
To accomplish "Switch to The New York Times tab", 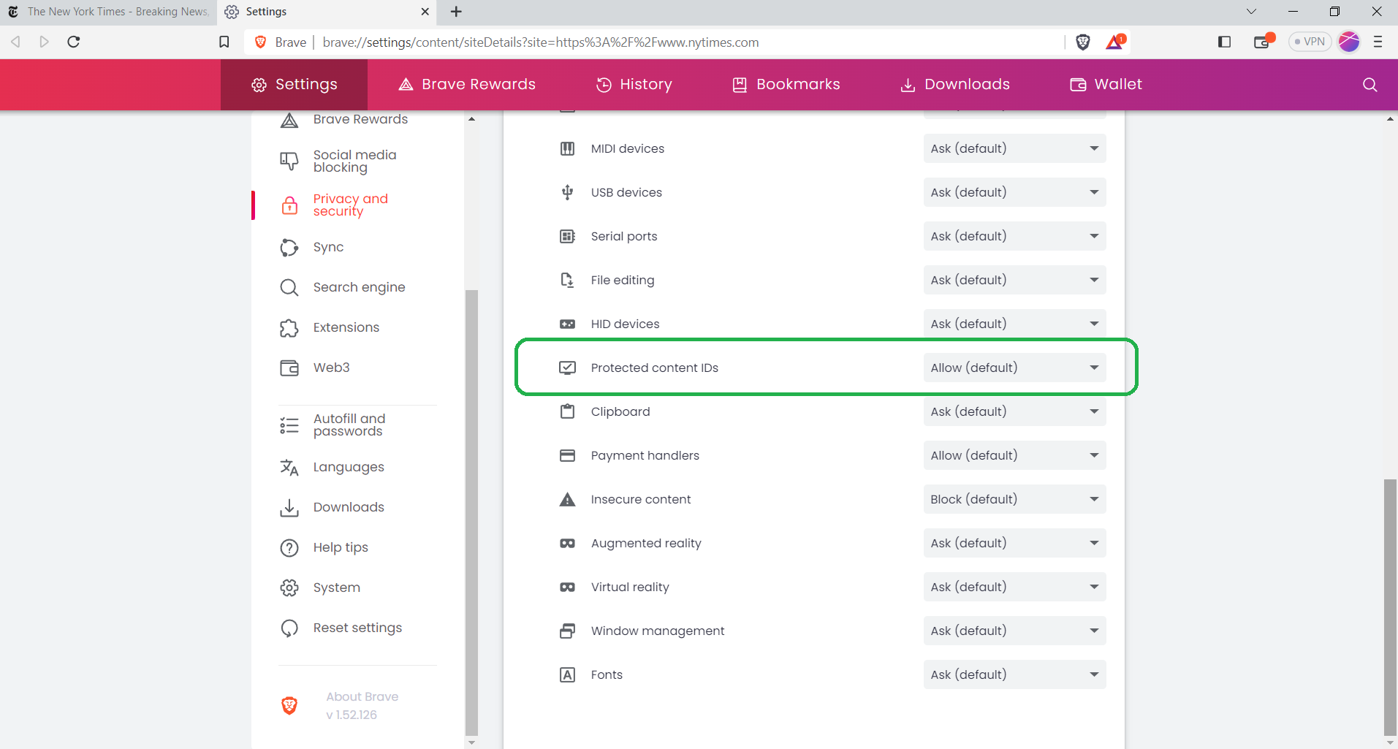I will pos(110,12).
